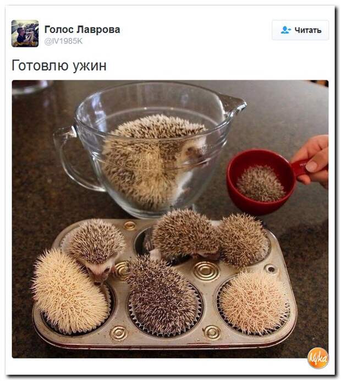Click the Голос Лаврова profile avatar

25,33
